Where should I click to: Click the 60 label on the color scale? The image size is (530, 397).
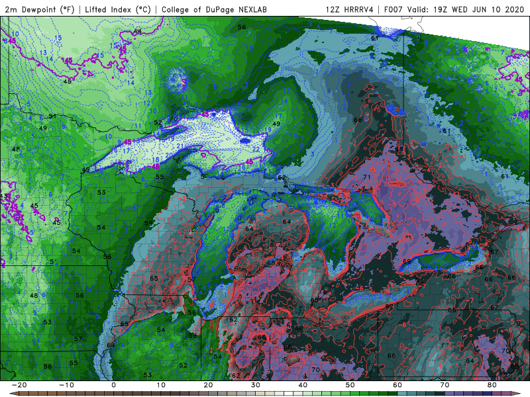point(397,385)
